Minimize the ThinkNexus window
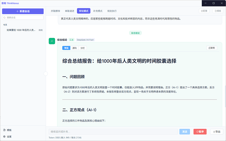226x141 pixels. 206,3
